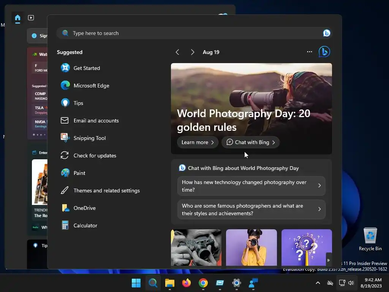
Task: Click Type here to search field
Action: click(194, 33)
